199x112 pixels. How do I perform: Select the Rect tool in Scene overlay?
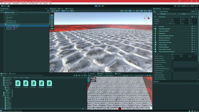point(52,24)
